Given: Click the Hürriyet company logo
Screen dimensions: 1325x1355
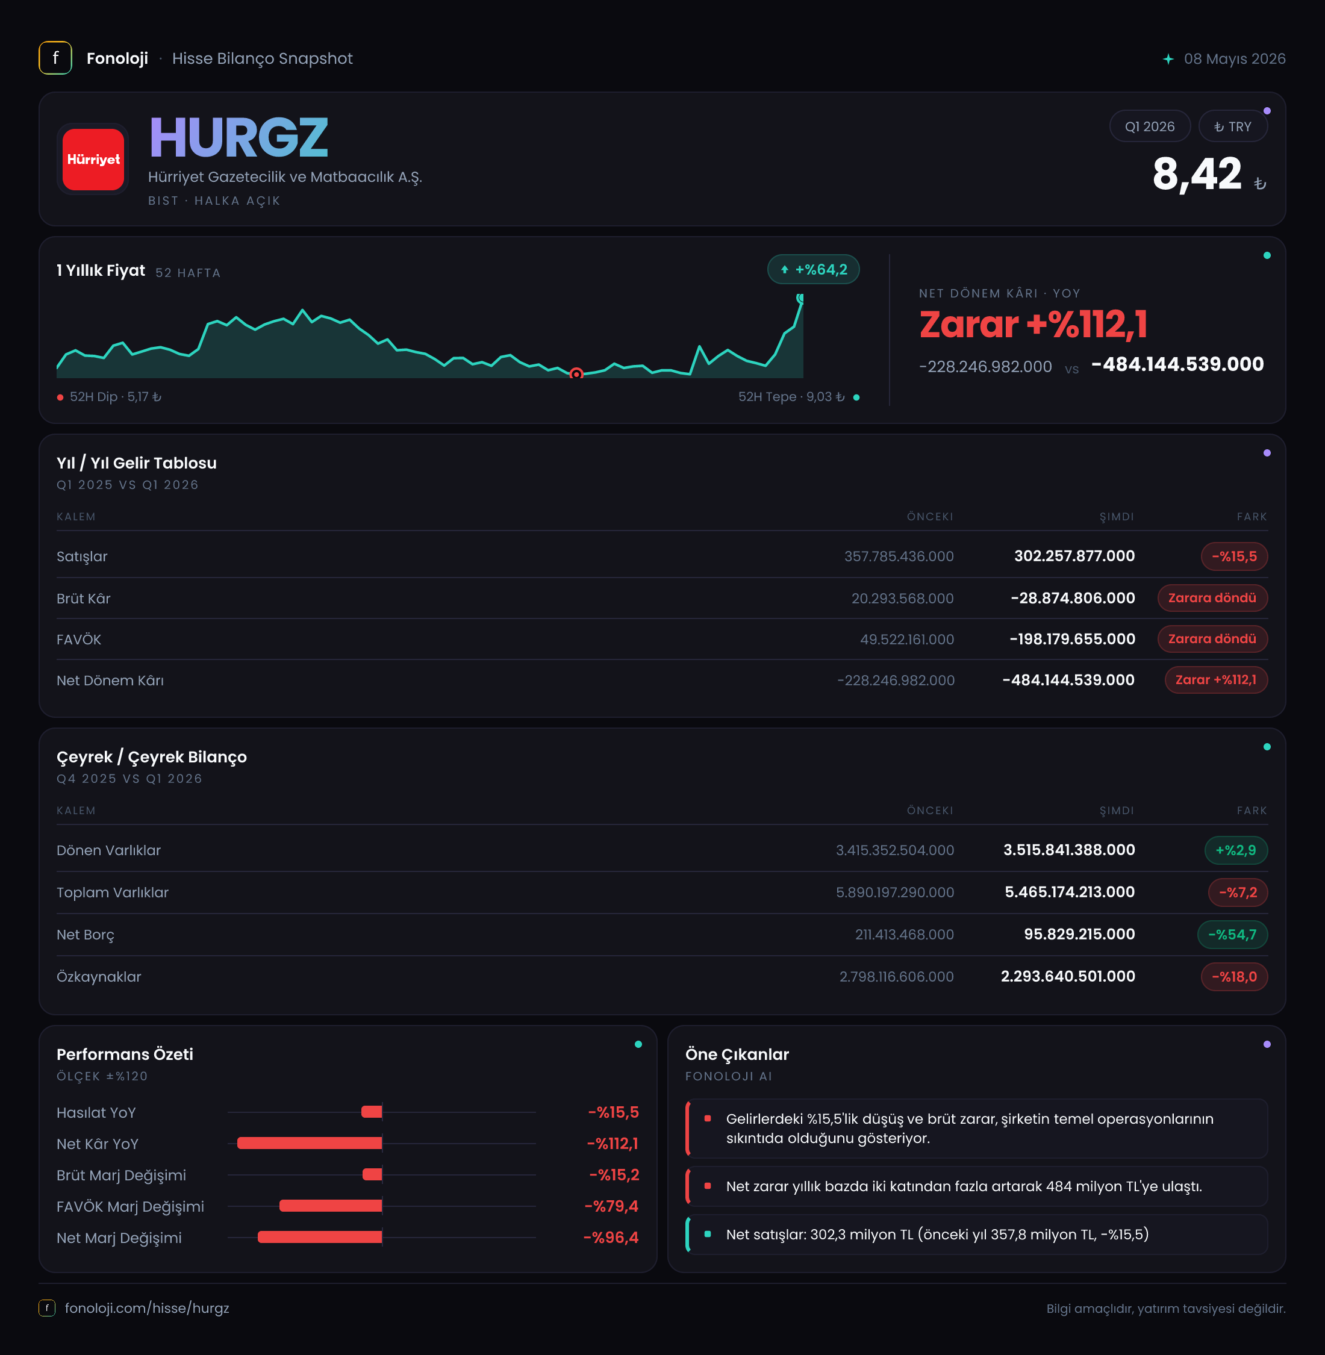Looking at the screenshot, I should [x=93, y=160].
